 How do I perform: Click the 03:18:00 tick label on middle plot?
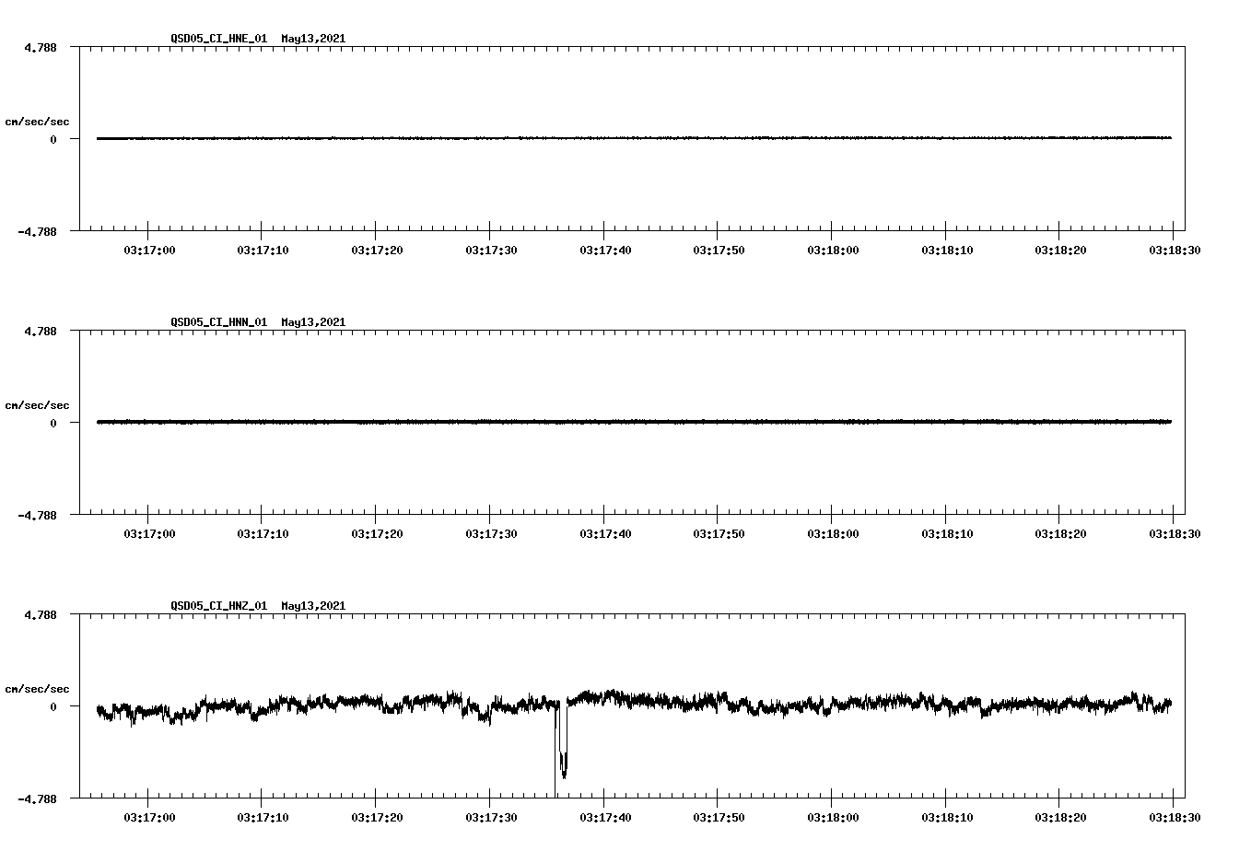click(x=832, y=531)
